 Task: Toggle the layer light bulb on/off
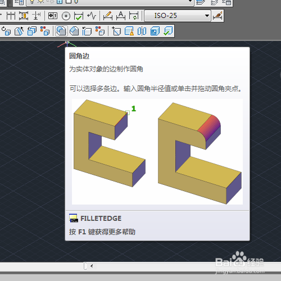(x=32, y=2)
